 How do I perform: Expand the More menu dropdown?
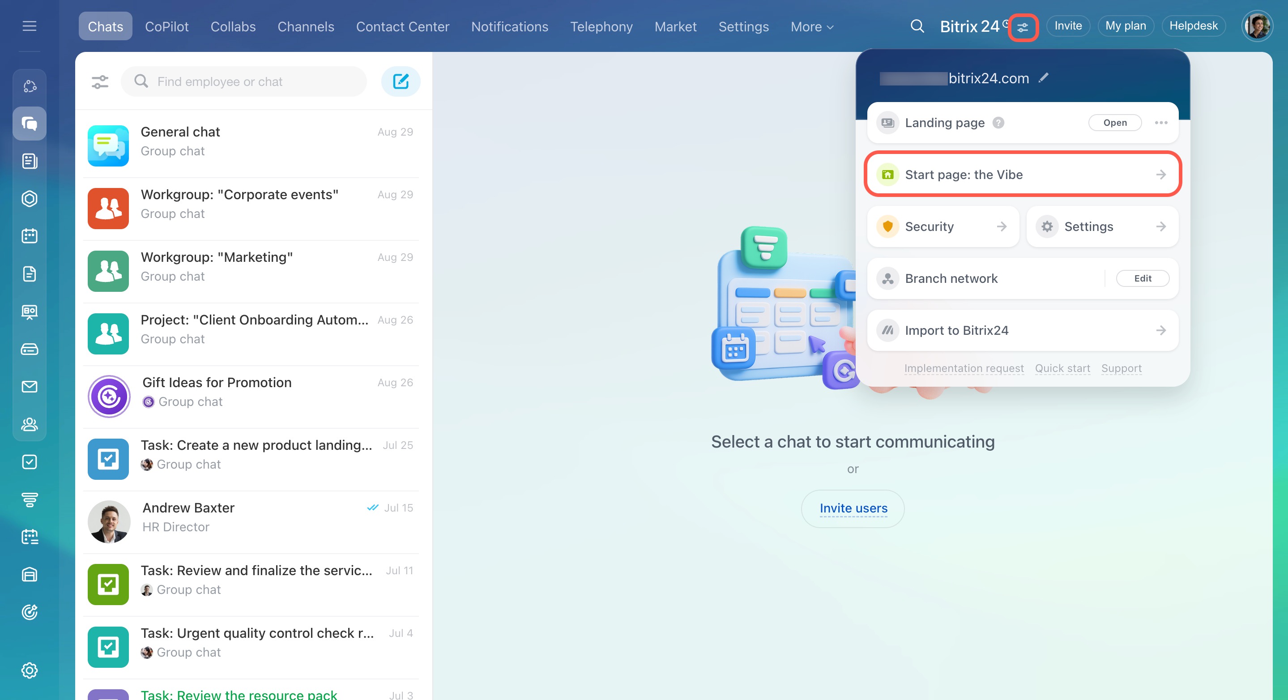812,26
